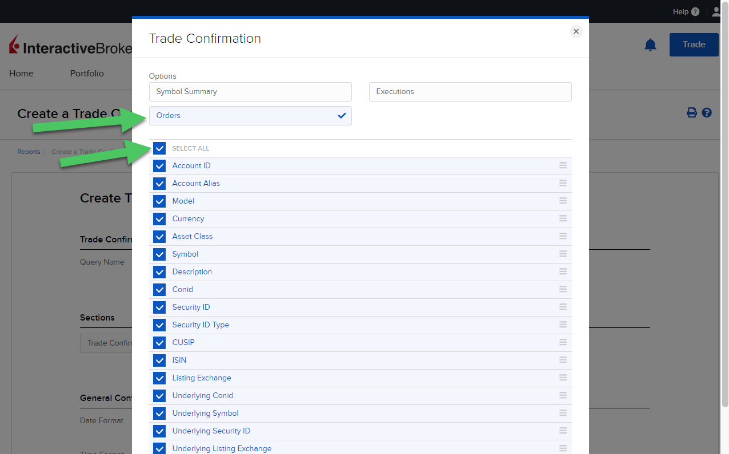Open the page help question-mark icon
The width and height of the screenshot is (729, 454).
coord(707,113)
